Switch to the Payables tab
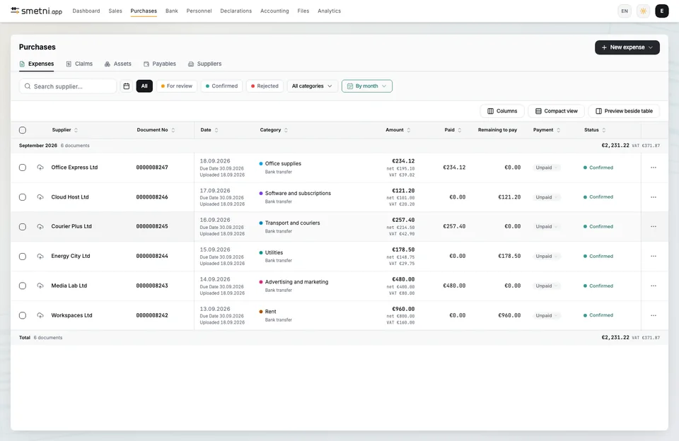The height and width of the screenshot is (441, 679). pyautogui.click(x=160, y=64)
